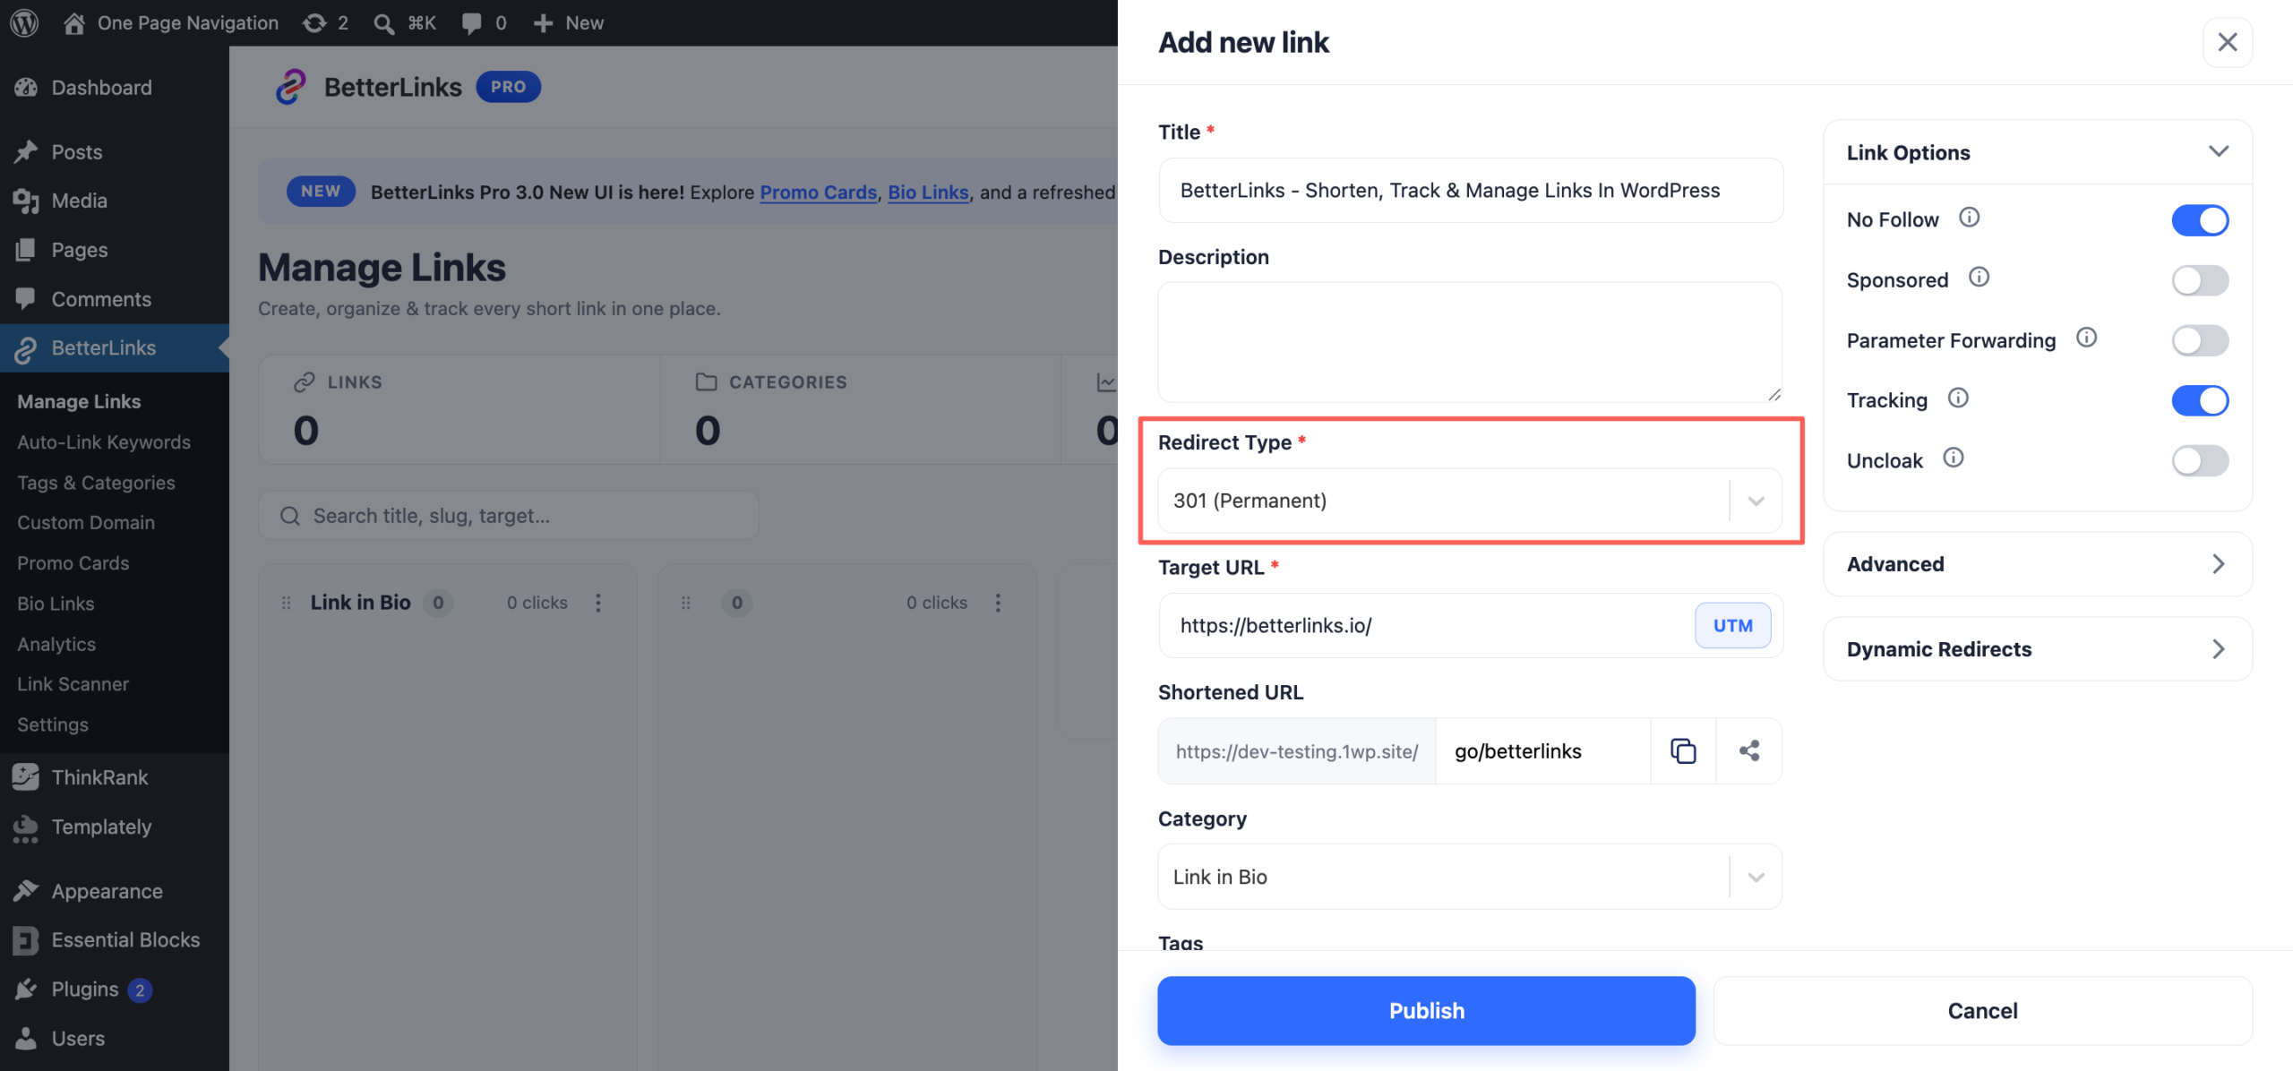Open BetterLinks Settings submenu item
This screenshot has height=1071, width=2293.
pyautogui.click(x=53, y=724)
